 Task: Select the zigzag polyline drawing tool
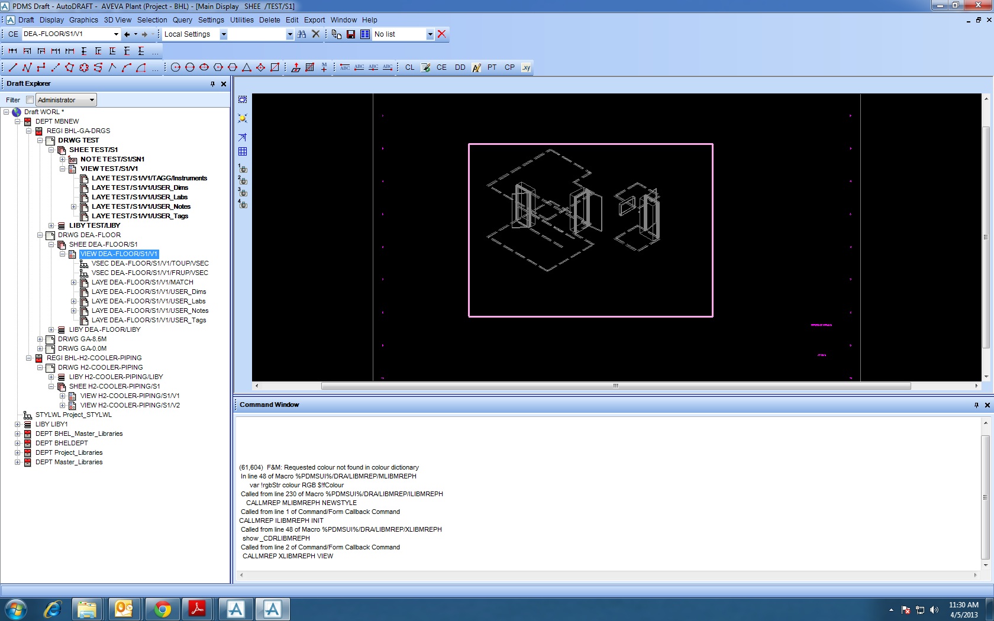point(27,67)
